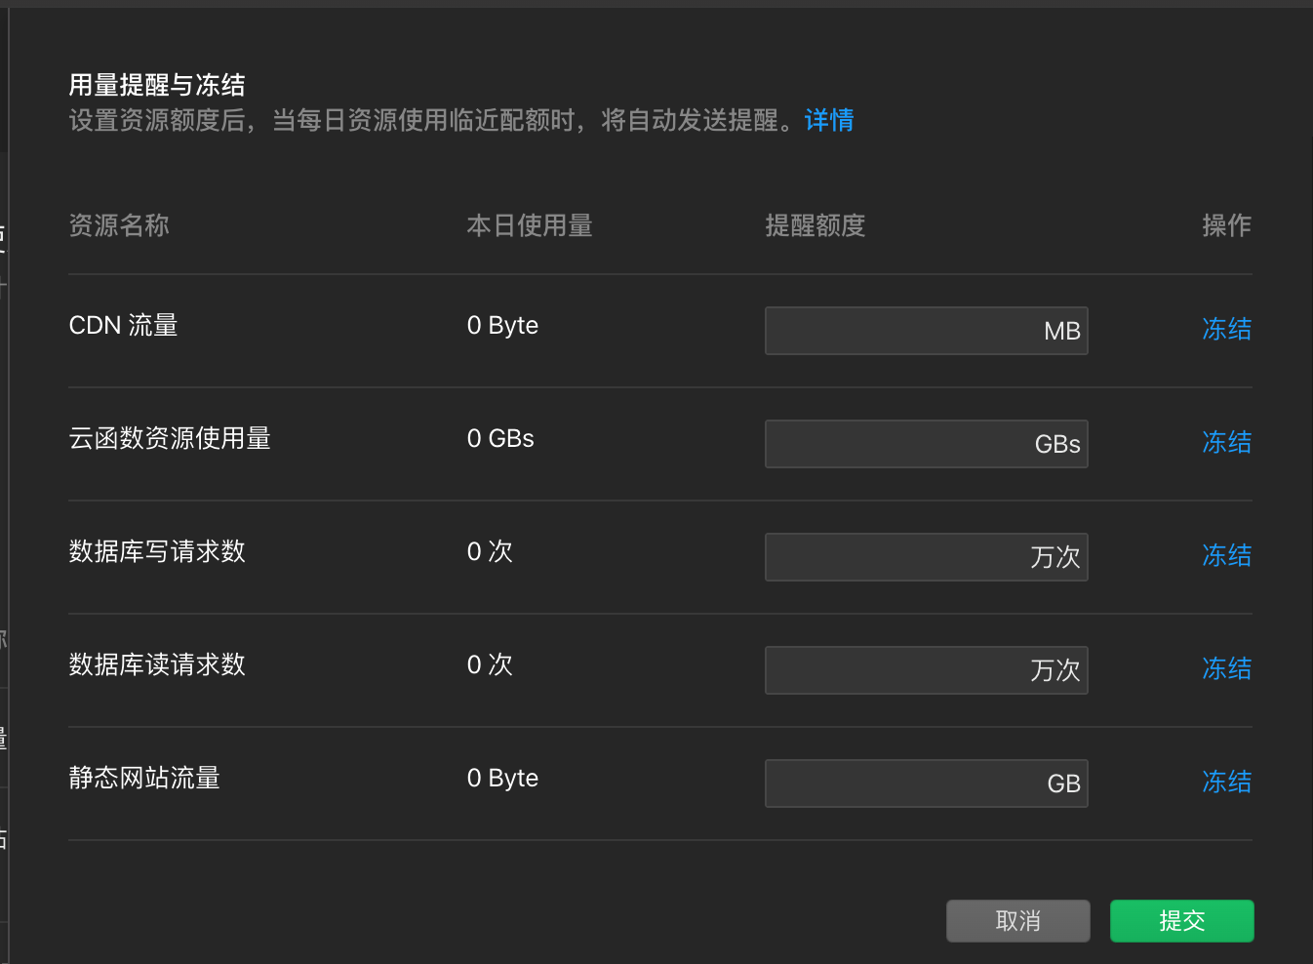
Task: Select the 提醒额度 column header
Action: coord(816,225)
